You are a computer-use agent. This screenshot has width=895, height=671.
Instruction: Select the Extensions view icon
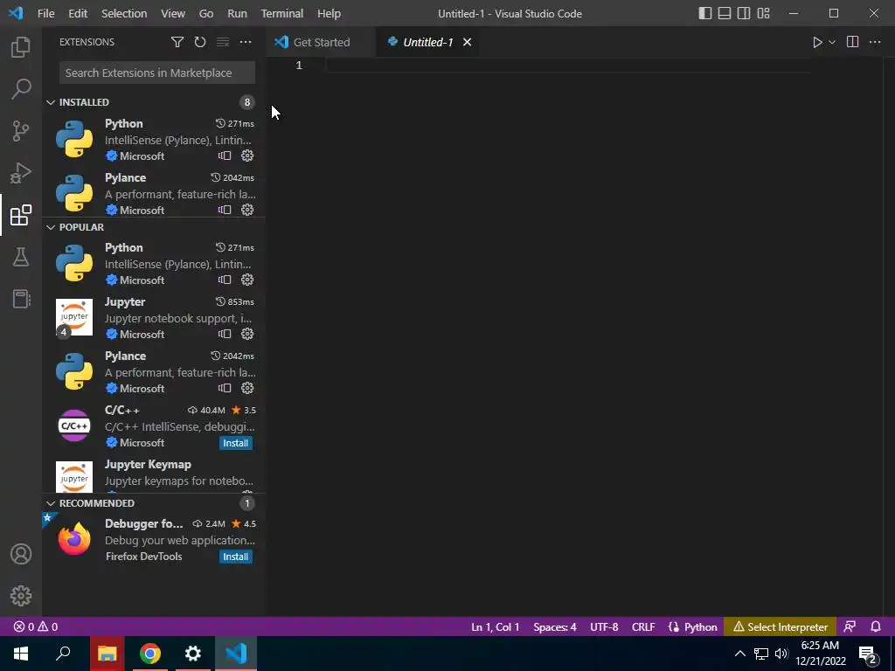(21, 215)
